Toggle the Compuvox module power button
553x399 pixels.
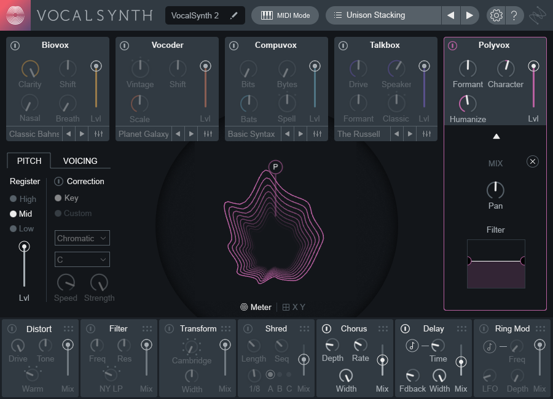pyautogui.click(x=234, y=45)
